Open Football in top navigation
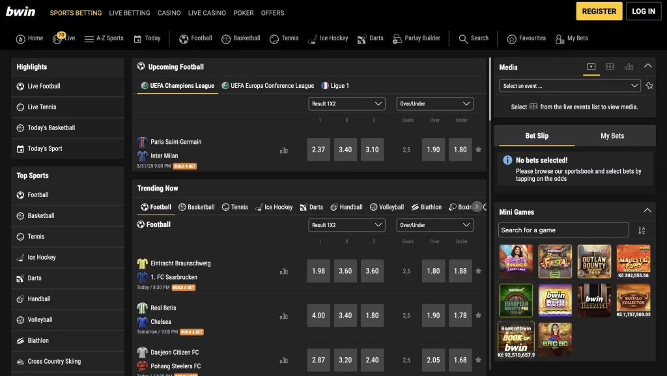 pos(195,38)
